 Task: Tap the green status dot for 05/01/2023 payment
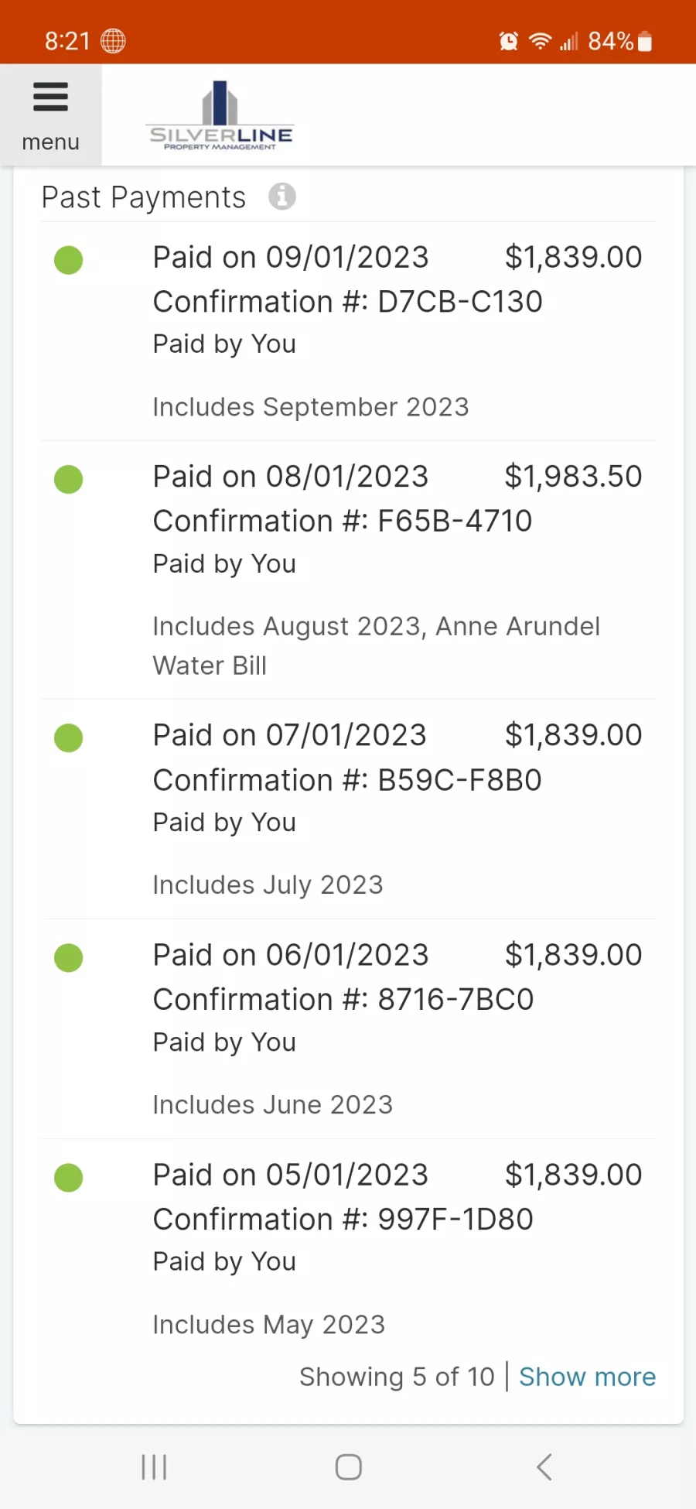[68, 1177]
